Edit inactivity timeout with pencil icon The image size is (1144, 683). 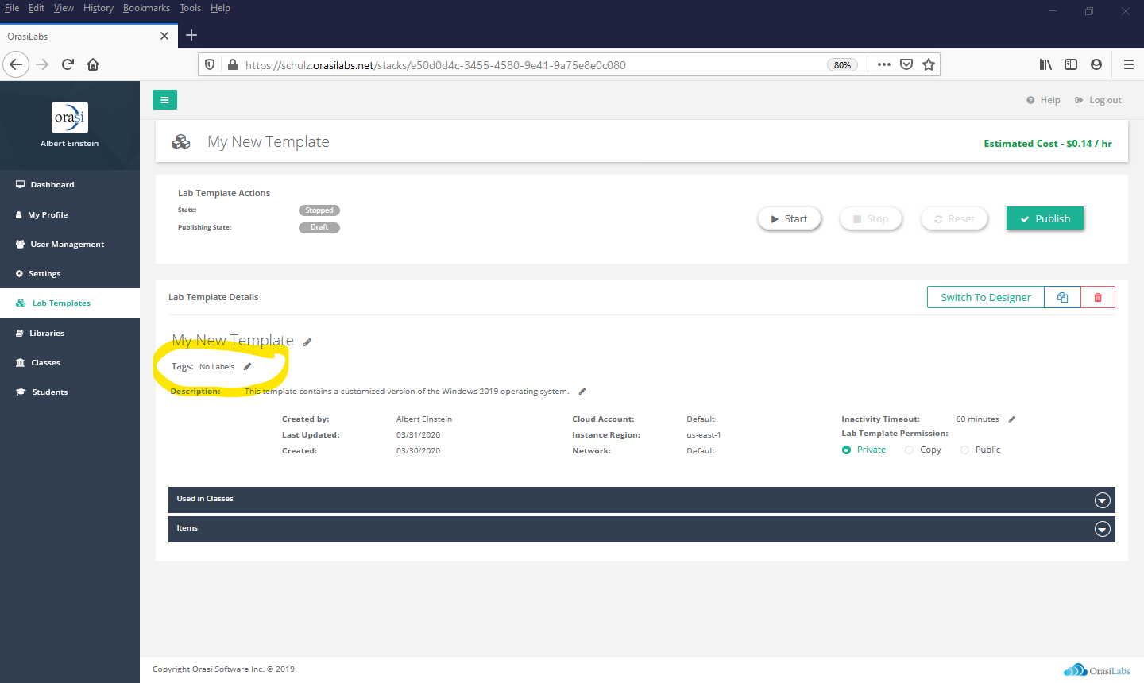point(1012,419)
